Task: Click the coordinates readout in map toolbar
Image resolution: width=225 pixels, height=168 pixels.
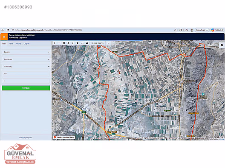Action: (x=97, y=43)
